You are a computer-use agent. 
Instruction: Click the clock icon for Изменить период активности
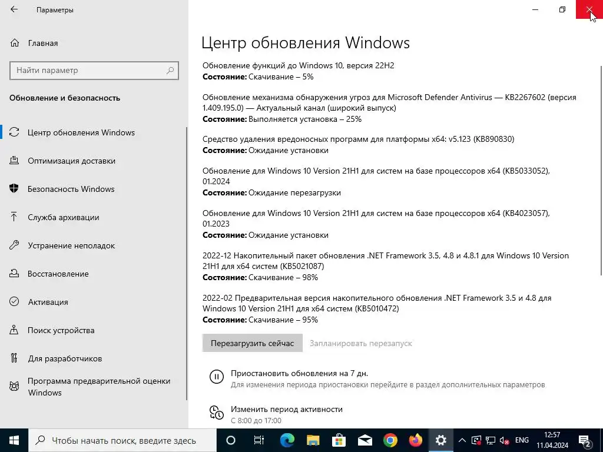[217, 413]
